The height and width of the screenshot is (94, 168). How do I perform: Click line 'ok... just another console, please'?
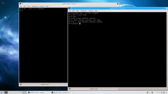[87, 22]
